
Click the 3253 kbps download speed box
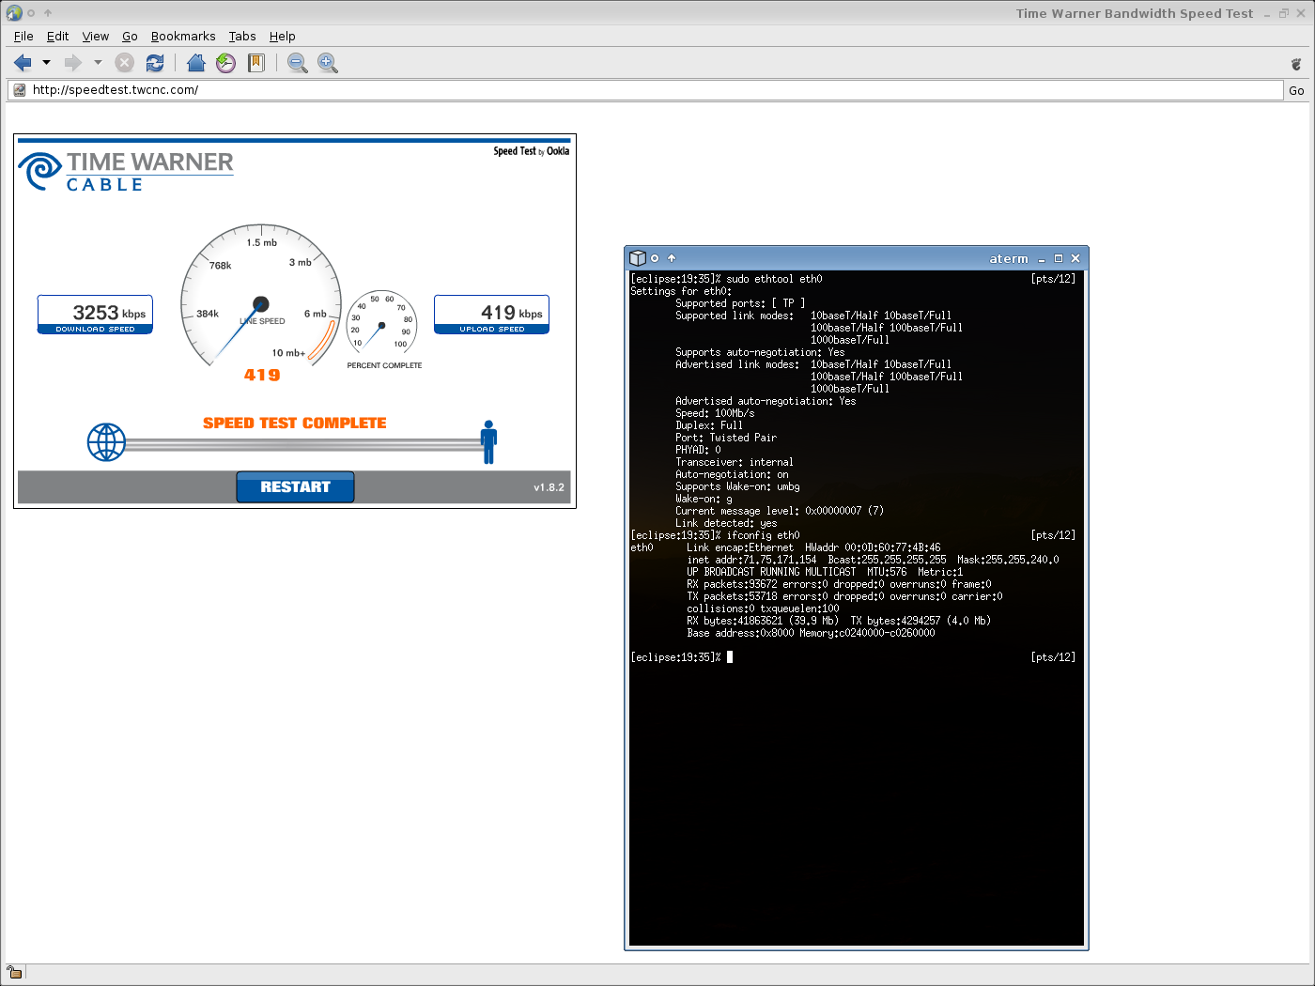[x=95, y=314]
